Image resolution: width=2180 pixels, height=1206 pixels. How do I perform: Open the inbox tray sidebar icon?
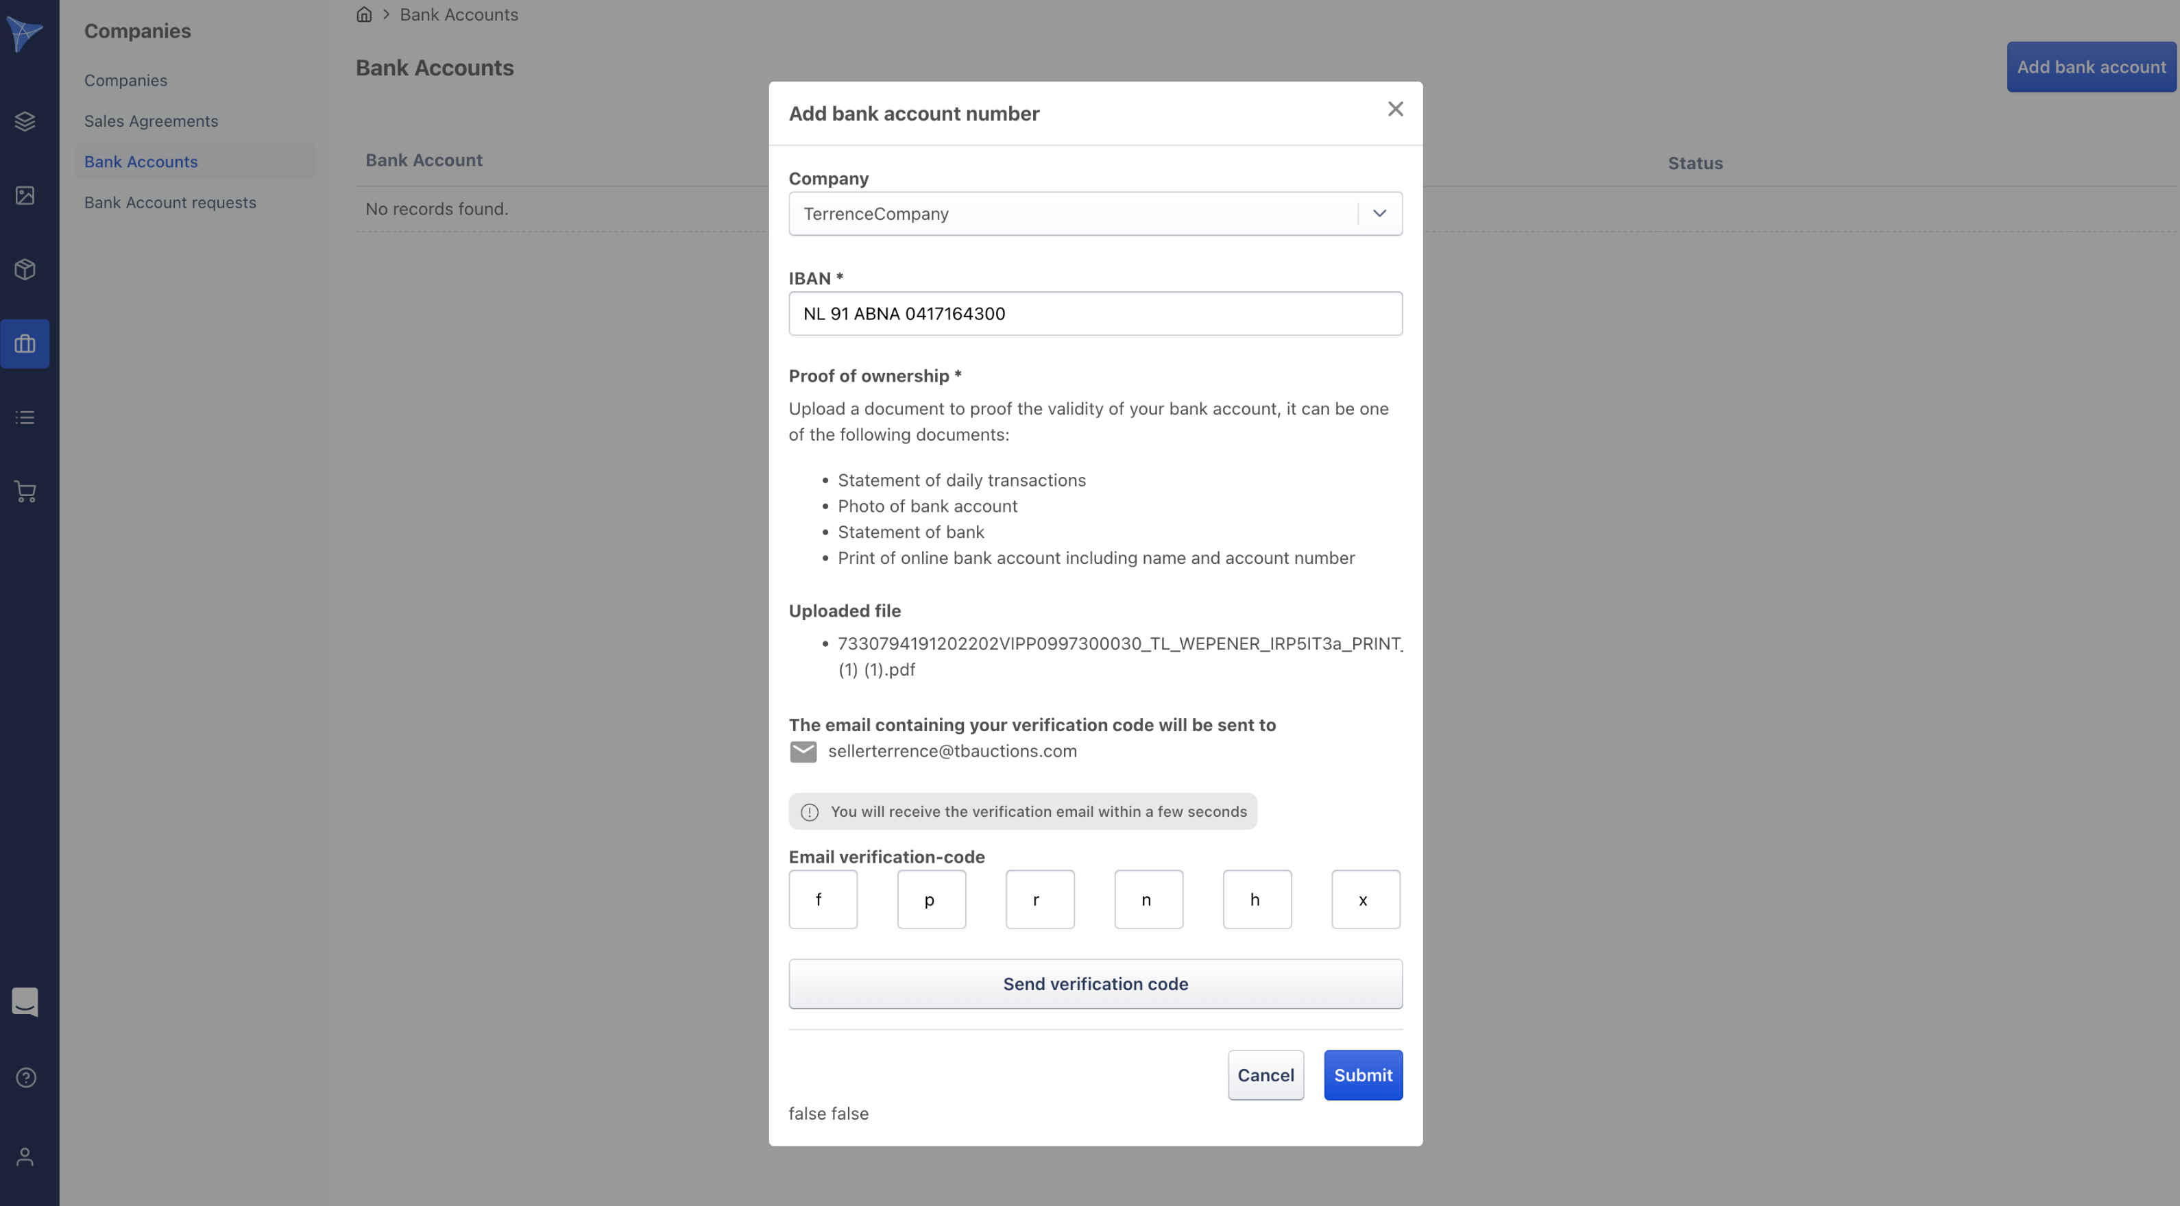pyautogui.click(x=25, y=1002)
